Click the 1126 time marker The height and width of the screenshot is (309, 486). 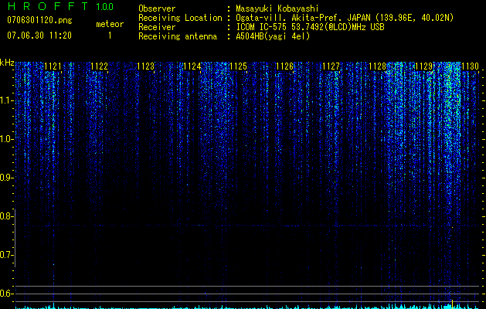[x=284, y=66]
